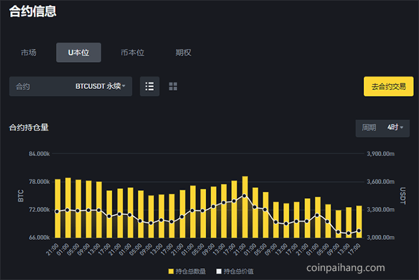Click the highest point on the line series
The height and width of the screenshot is (280, 419).
(x=245, y=196)
